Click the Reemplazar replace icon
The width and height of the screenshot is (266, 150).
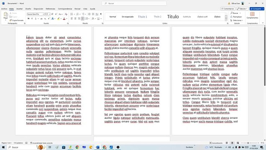[x=231, y=17]
